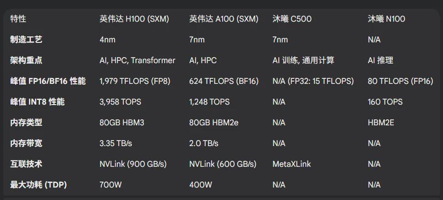This screenshot has height=200, width=443.
Task: Click the 最大功耗 (TDP) row label
Action: [x=39, y=185]
